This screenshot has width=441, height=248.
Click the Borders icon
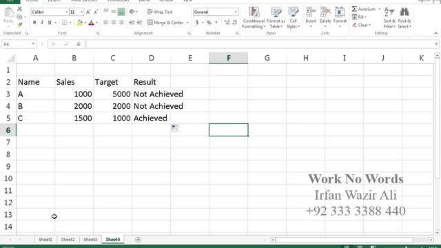64,23
